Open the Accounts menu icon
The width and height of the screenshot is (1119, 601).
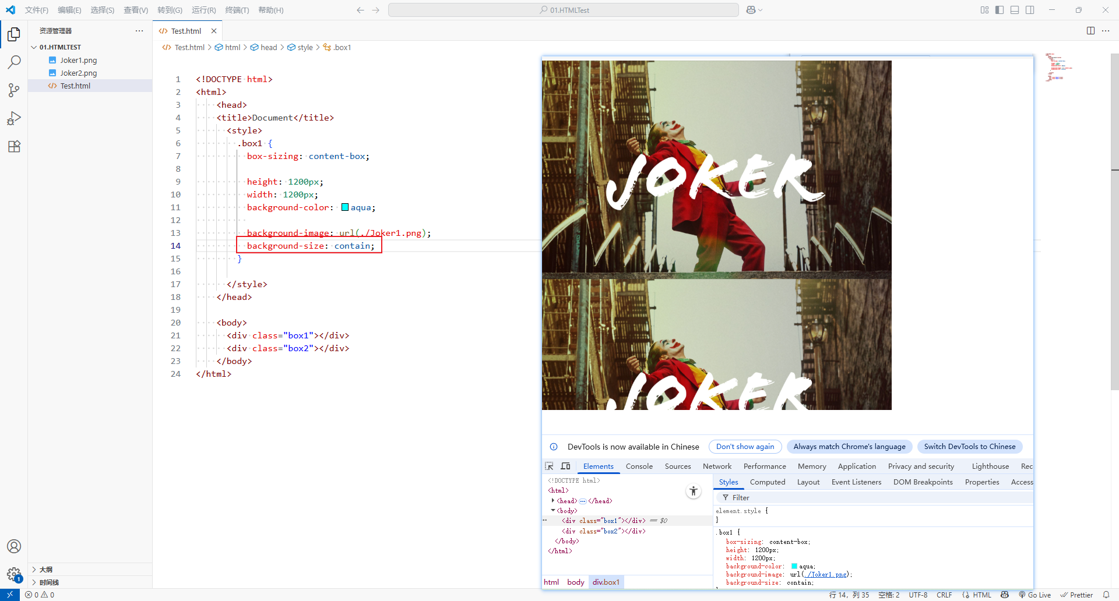[x=14, y=546]
